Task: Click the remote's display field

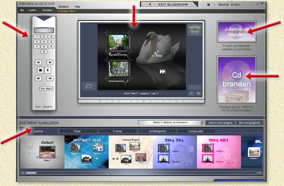Action: (x=44, y=30)
